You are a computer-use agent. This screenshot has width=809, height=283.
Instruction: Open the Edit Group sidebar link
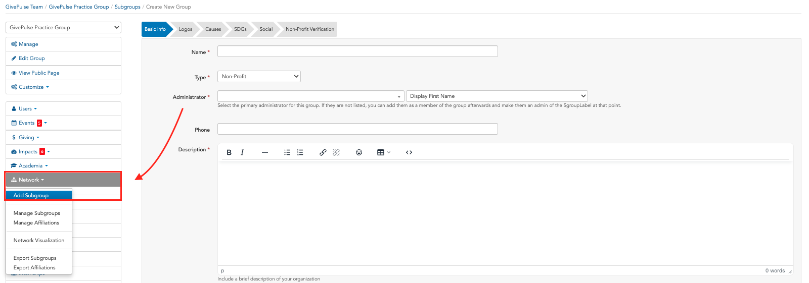63,58
